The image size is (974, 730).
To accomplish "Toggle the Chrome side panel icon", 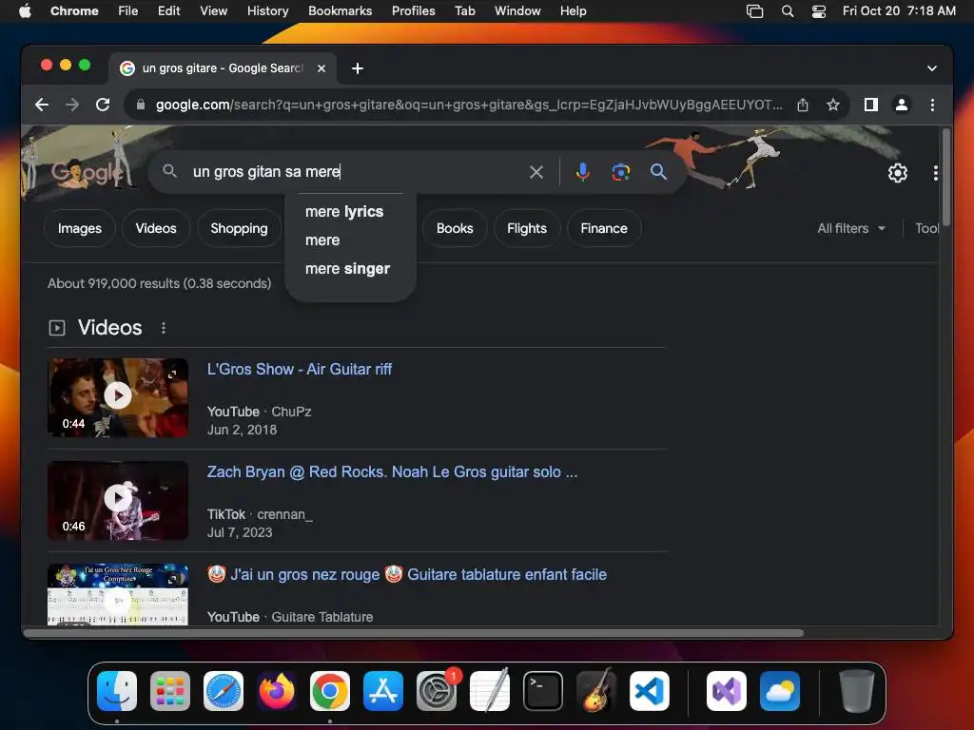I will [x=871, y=105].
